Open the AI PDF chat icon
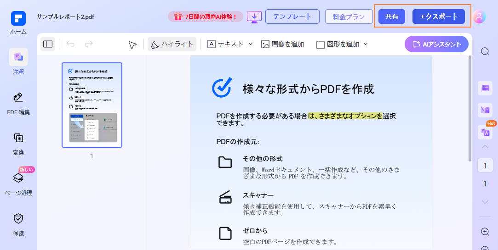This screenshot has width=498, height=250. tap(485, 110)
